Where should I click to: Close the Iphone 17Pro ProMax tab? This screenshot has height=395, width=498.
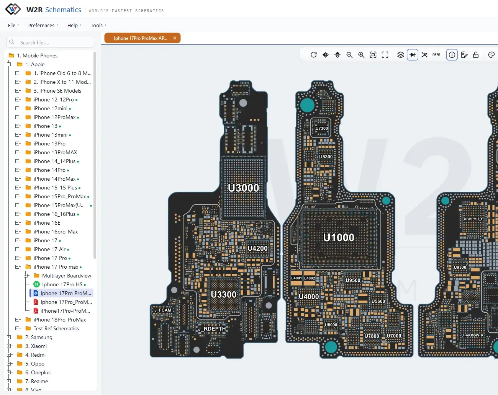[175, 38]
